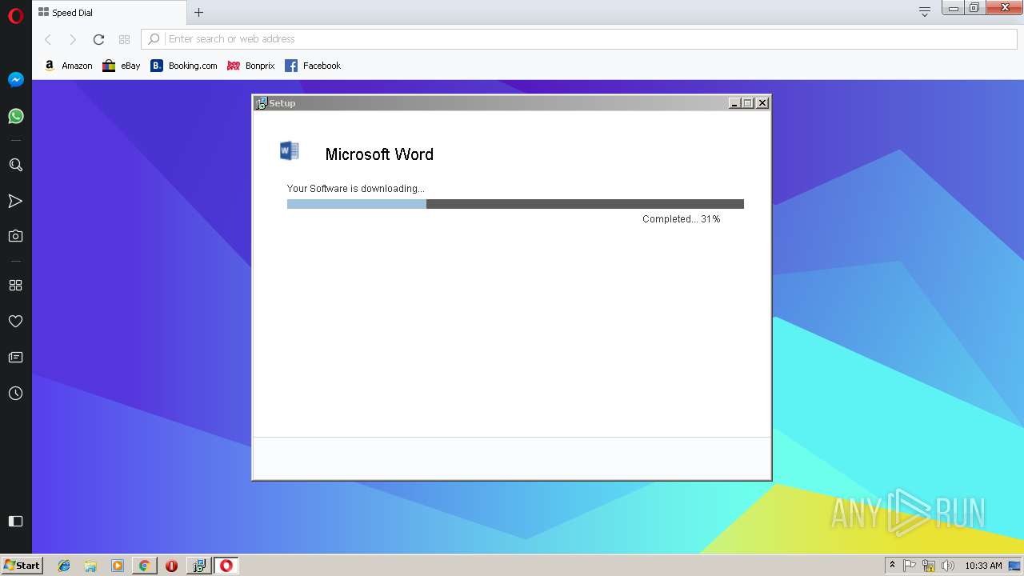This screenshot has height=576, width=1024.
Task: Open Instant Search in the sidebar
Action: pyautogui.click(x=15, y=165)
